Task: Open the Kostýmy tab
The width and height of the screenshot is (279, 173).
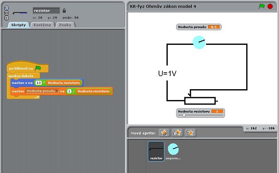Action: click(42, 25)
